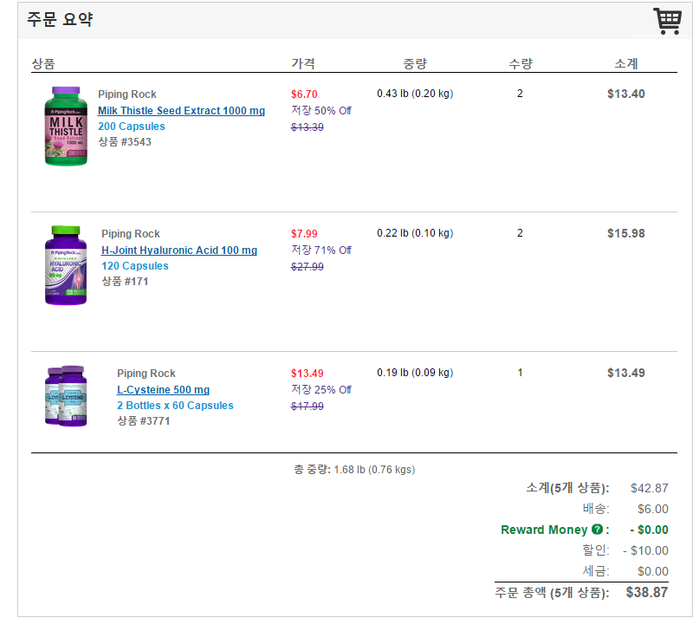Click the 상품 column header
Viewport: 693px width, 618px height.
click(x=43, y=64)
